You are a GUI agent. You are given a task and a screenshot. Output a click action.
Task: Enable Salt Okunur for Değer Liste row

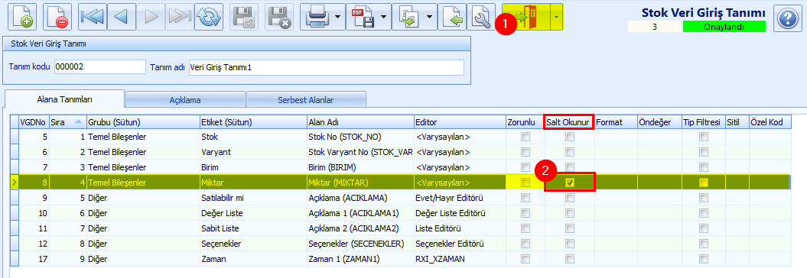[x=569, y=213]
